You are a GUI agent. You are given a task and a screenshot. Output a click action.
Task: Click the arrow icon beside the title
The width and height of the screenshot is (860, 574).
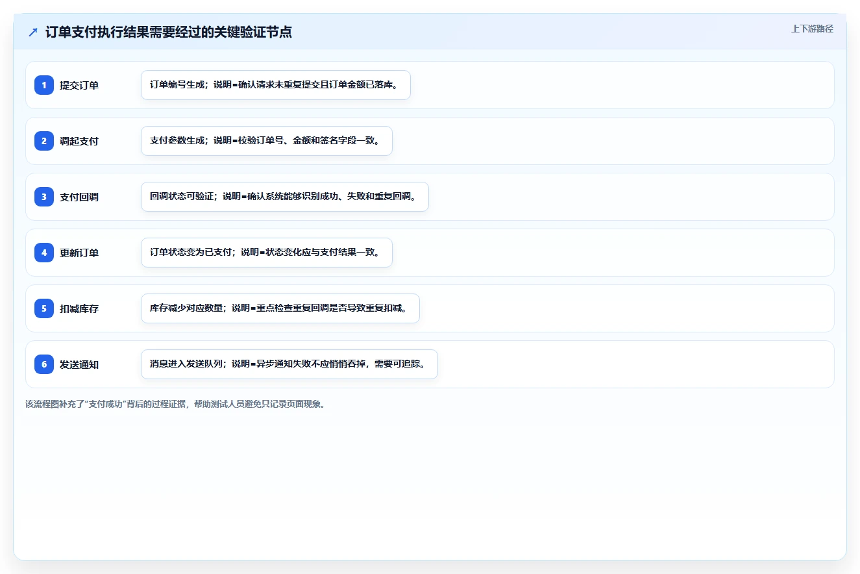pyautogui.click(x=33, y=32)
